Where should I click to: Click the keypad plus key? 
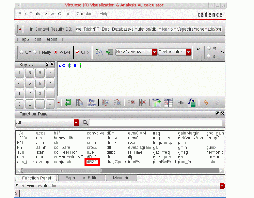click(x=50, y=104)
